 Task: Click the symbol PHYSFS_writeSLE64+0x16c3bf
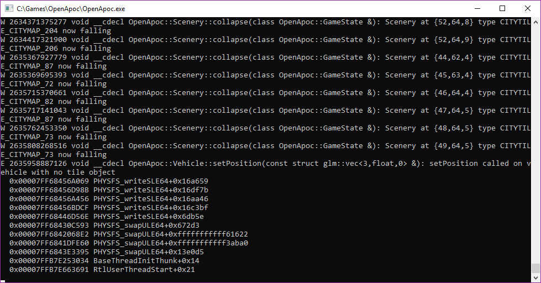151,207
